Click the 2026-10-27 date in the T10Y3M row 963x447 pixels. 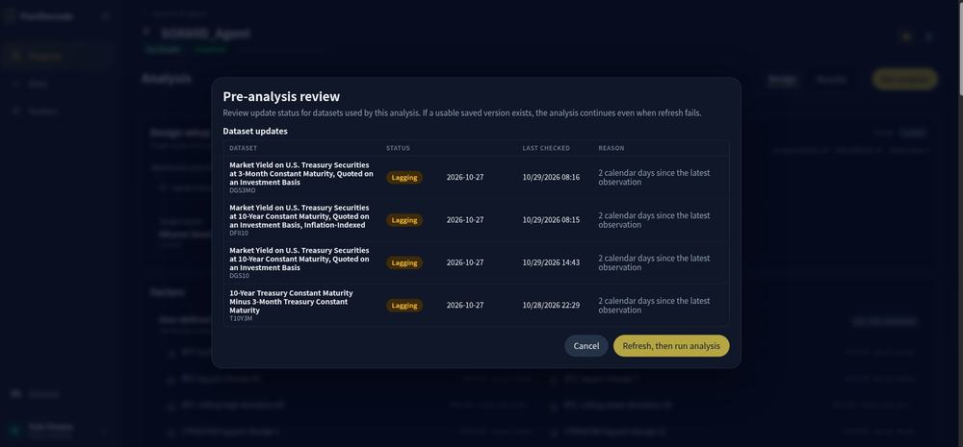tap(465, 305)
